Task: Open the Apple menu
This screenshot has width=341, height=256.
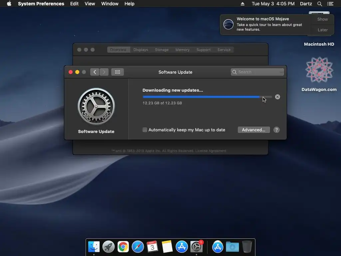Action: tap(9, 4)
